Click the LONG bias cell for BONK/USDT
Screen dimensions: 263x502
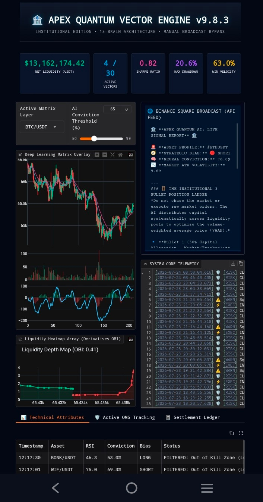click(149, 458)
